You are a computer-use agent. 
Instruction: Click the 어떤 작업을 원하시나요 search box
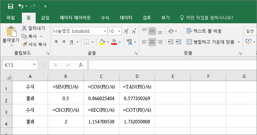(207, 18)
